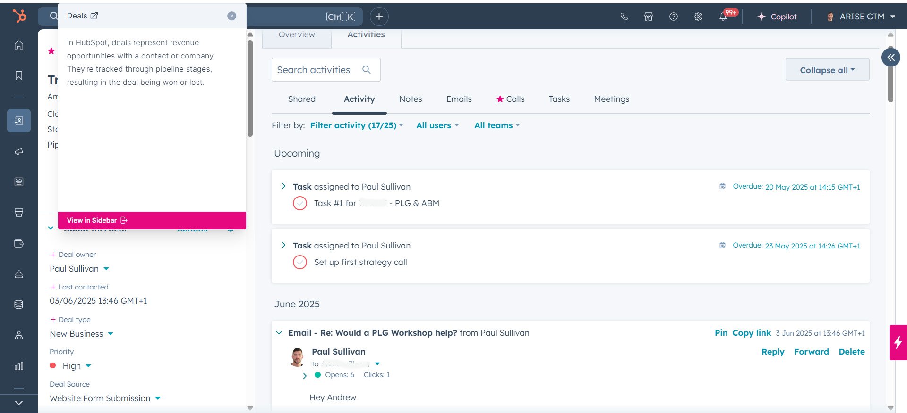Select the Shared activity tab
Image resolution: width=907 pixels, height=413 pixels.
(302, 99)
